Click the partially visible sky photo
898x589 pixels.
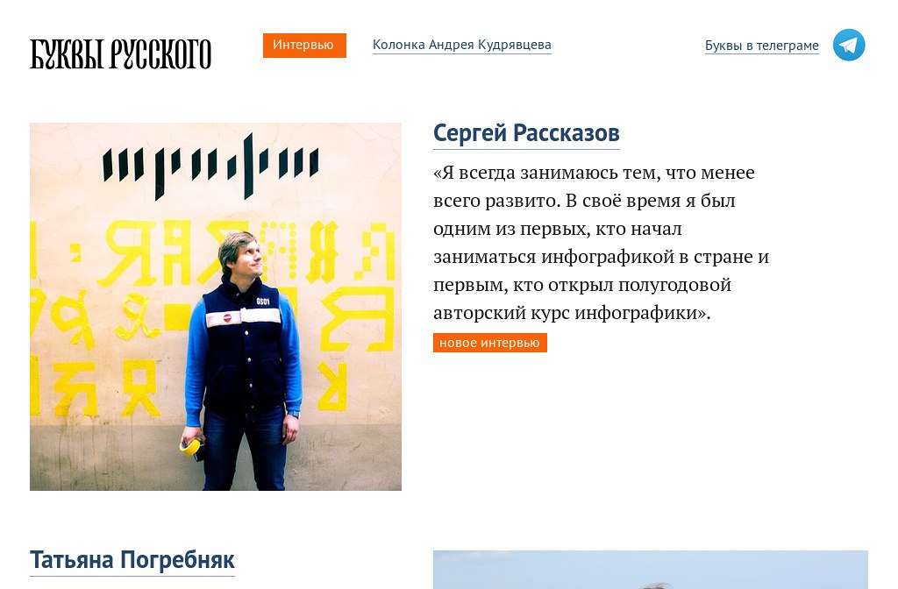point(650,570)
